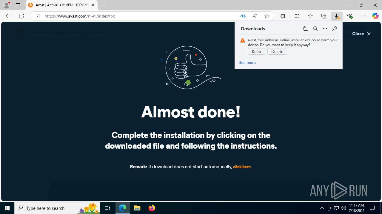This screenshot has width=382, height=214.
Task: Toggle Split screen view
Action: click(x=297, y=16)
